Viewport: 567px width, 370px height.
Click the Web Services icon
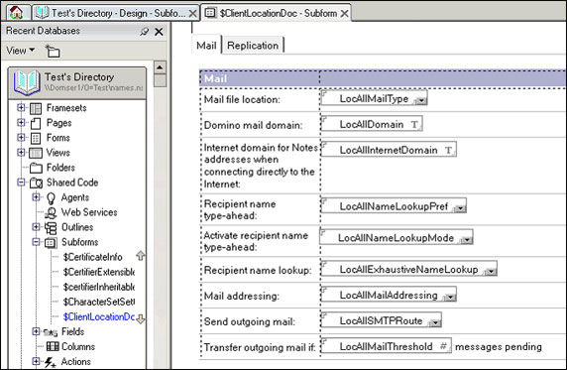coord(51,212)
